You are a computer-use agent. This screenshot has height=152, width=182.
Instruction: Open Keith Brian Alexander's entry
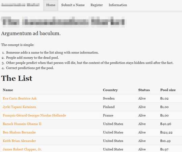20,141
